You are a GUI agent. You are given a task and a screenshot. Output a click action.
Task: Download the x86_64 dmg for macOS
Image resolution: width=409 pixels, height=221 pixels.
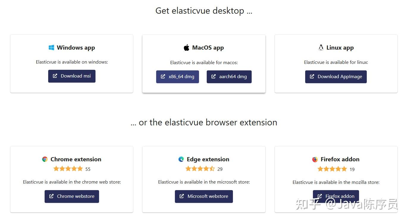point(177,76)
